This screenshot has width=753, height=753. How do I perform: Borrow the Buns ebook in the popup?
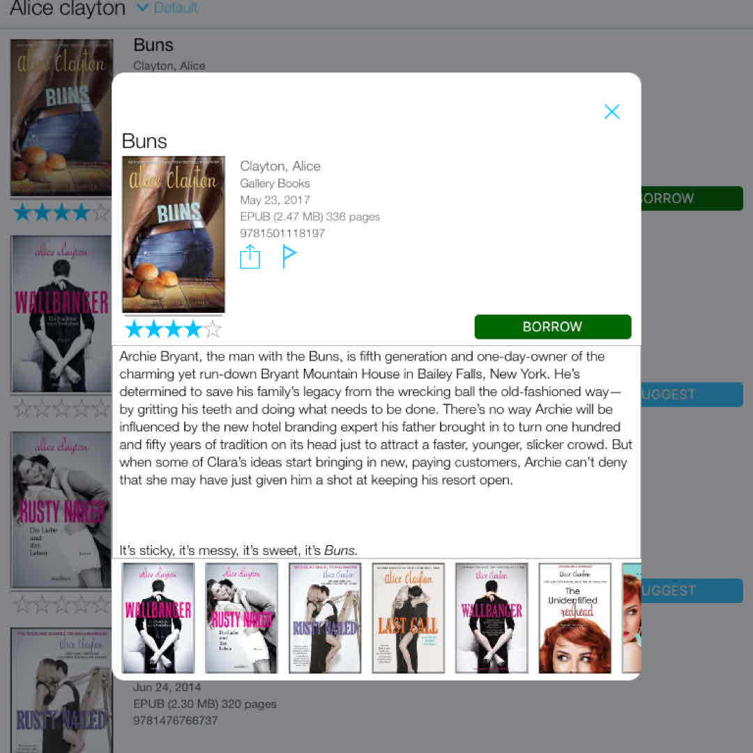click(552, 326)
